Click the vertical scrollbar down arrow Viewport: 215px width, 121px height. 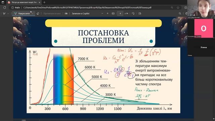[x=214, y=119]
